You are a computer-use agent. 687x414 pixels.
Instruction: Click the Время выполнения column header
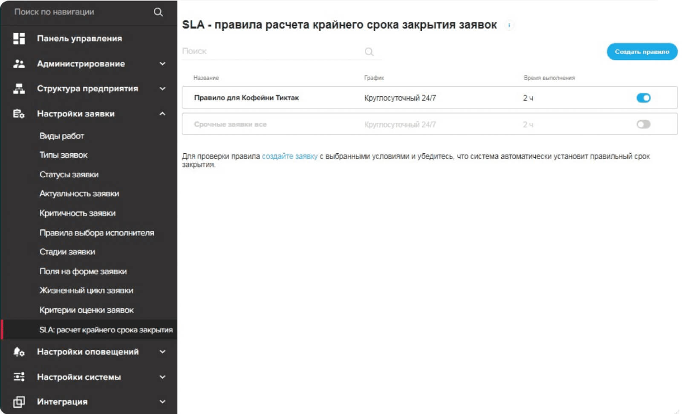click(x=549, y=78)
